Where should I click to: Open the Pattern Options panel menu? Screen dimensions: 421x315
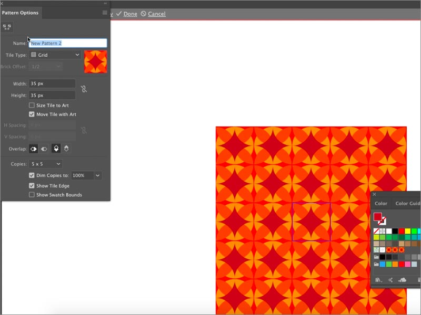tap(105, 13)
